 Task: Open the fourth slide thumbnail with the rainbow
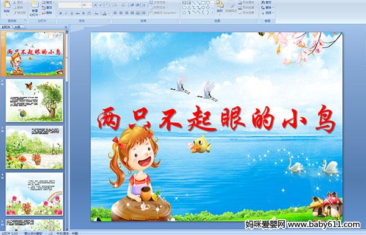34,194
